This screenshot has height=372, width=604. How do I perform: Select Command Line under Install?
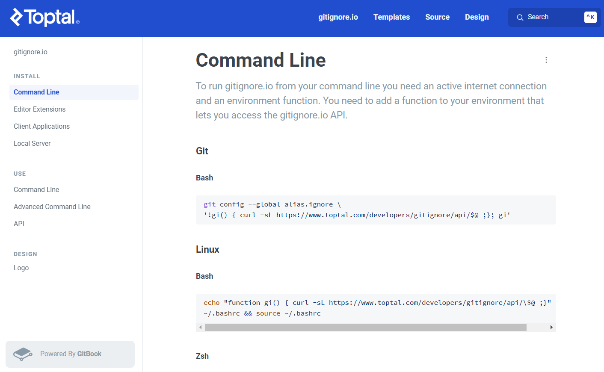(74, 92)
